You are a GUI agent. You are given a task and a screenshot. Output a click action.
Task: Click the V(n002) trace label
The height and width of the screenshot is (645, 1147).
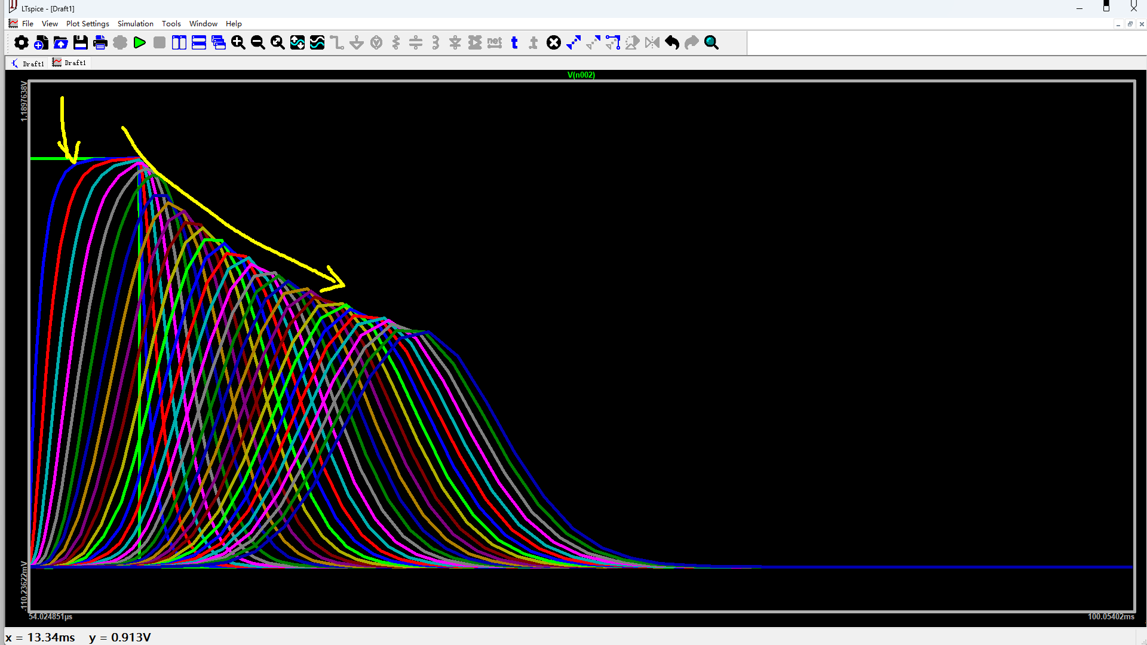pyautogui.click(x=581, y=75)
